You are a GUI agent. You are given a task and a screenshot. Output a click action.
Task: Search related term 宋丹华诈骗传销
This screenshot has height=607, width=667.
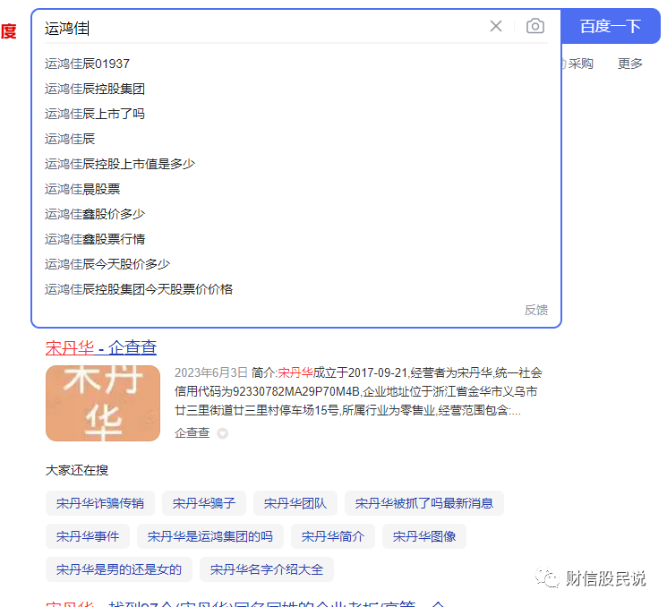[x=100, y=504]
